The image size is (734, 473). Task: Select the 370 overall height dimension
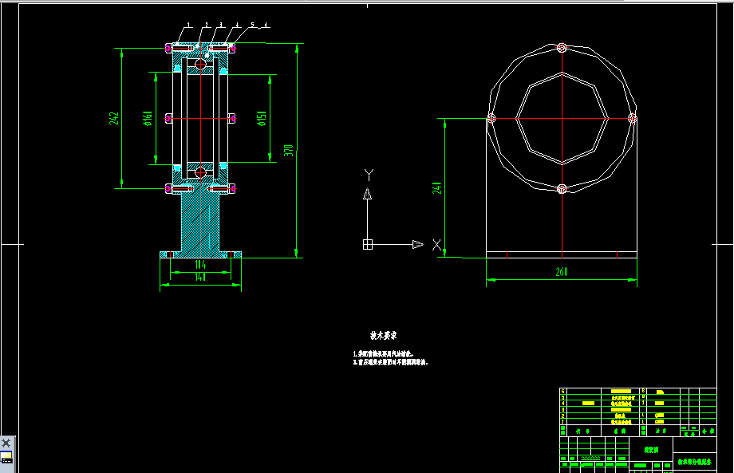coord(289,150)
